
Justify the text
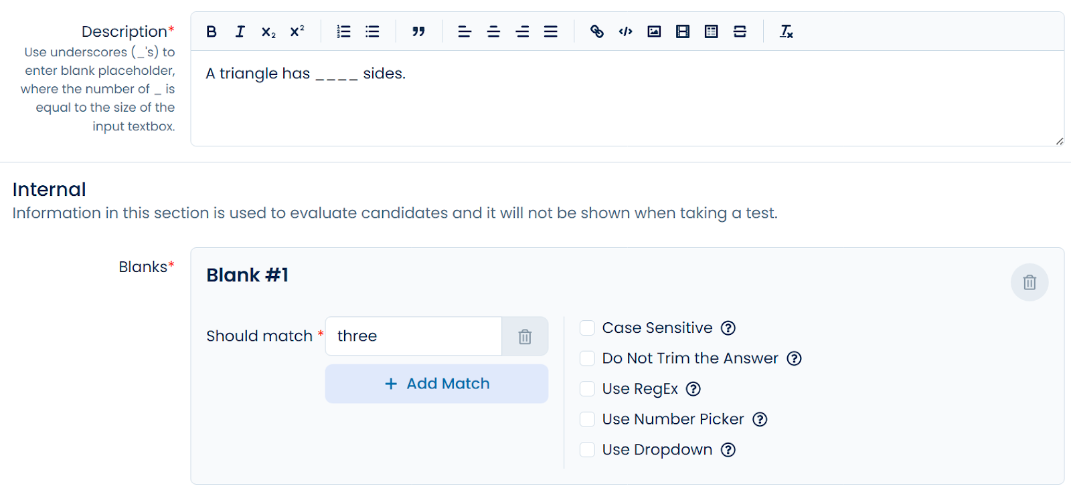coord(551,31)
